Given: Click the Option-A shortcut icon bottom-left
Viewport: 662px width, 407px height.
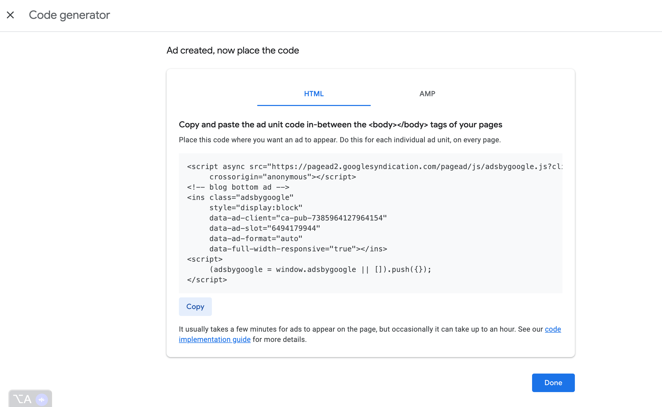Looking at the screenshot, I should click(22, 399).
